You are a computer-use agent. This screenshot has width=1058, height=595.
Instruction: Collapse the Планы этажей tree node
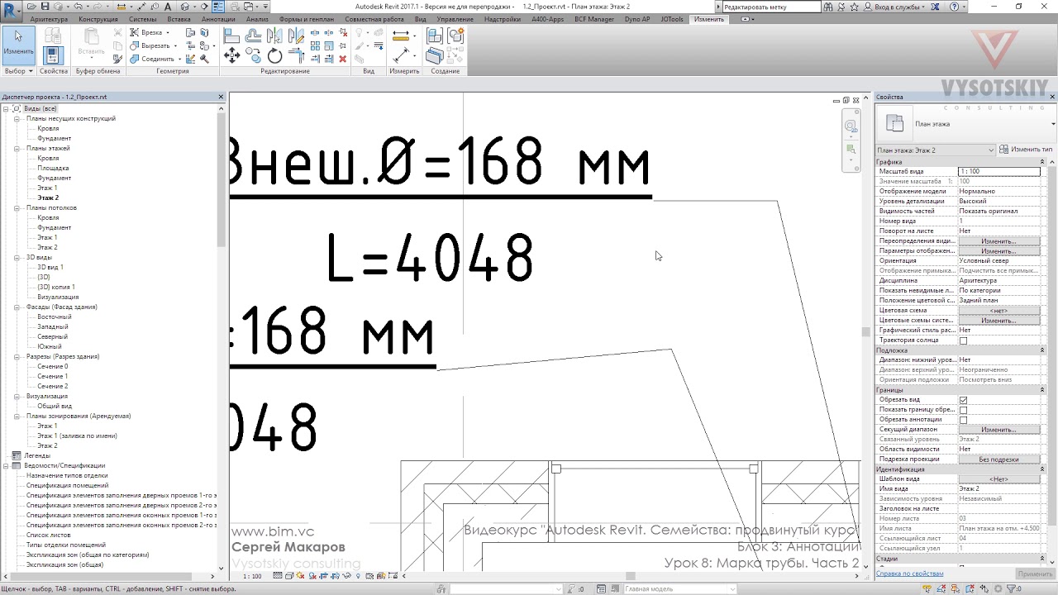pyautogui.click(x=17, y=149)
